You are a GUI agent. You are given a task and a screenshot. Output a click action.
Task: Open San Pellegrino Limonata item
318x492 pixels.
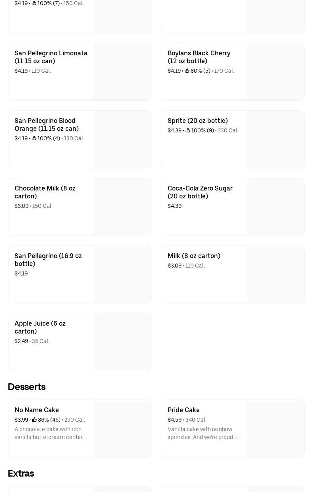[51, 57]
